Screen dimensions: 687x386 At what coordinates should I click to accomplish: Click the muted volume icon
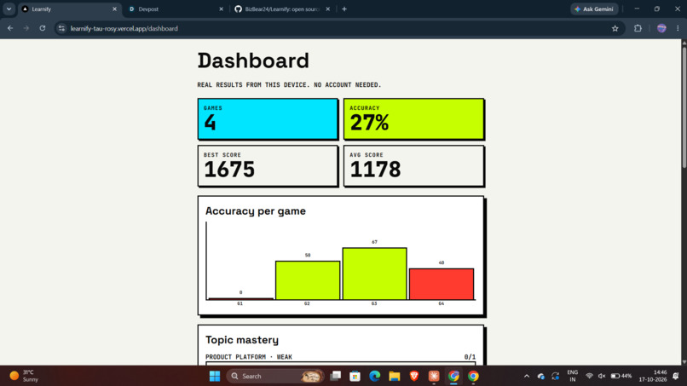point(602,376)
